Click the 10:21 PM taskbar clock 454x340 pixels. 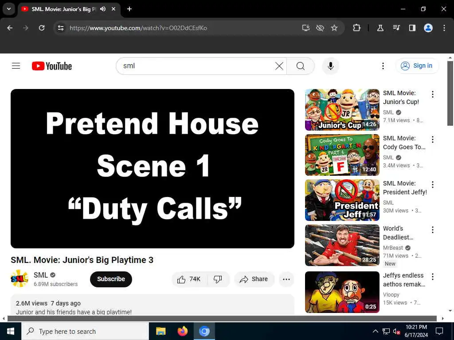pyautogui.click(x=416, y=331)
